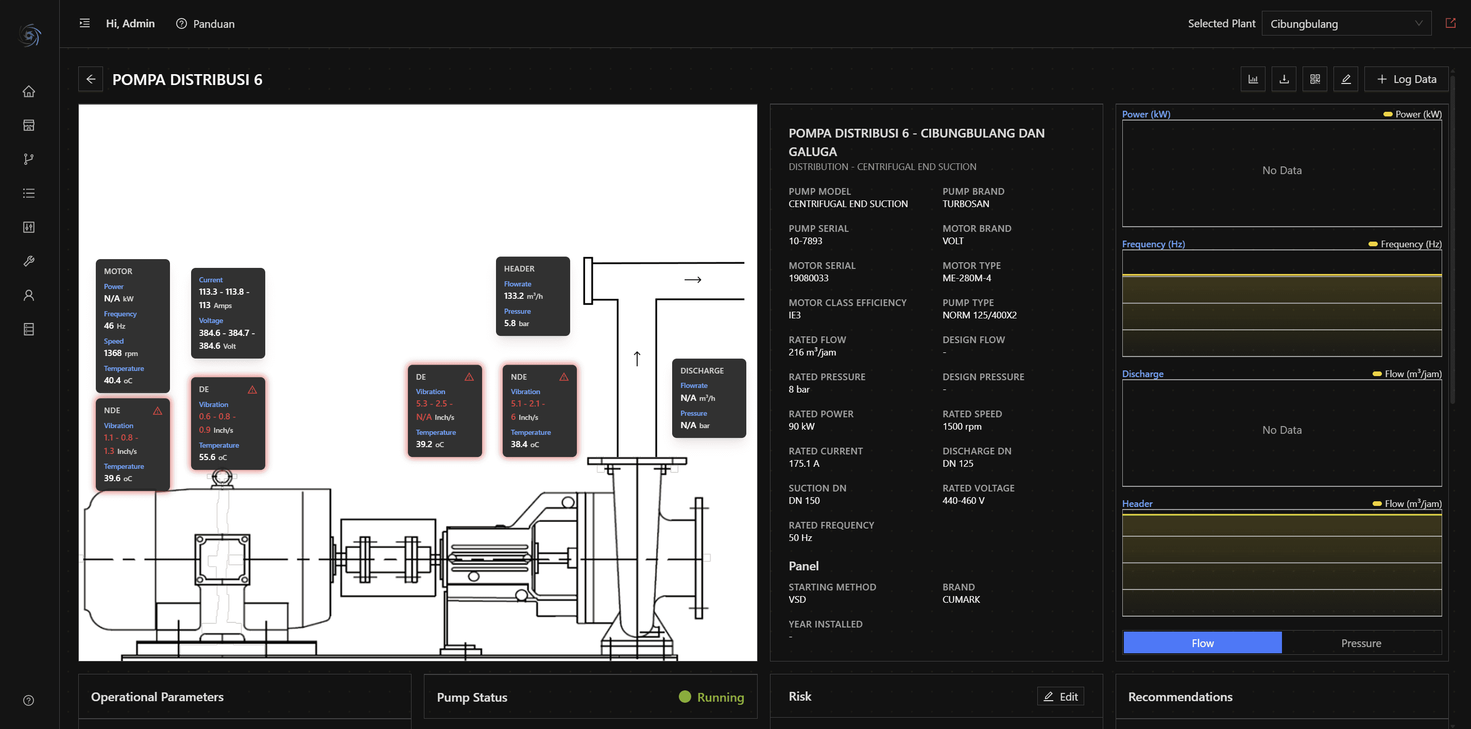Open the Panduan guide link
This screenshot has height=729, width=1471.
[206, 23]
